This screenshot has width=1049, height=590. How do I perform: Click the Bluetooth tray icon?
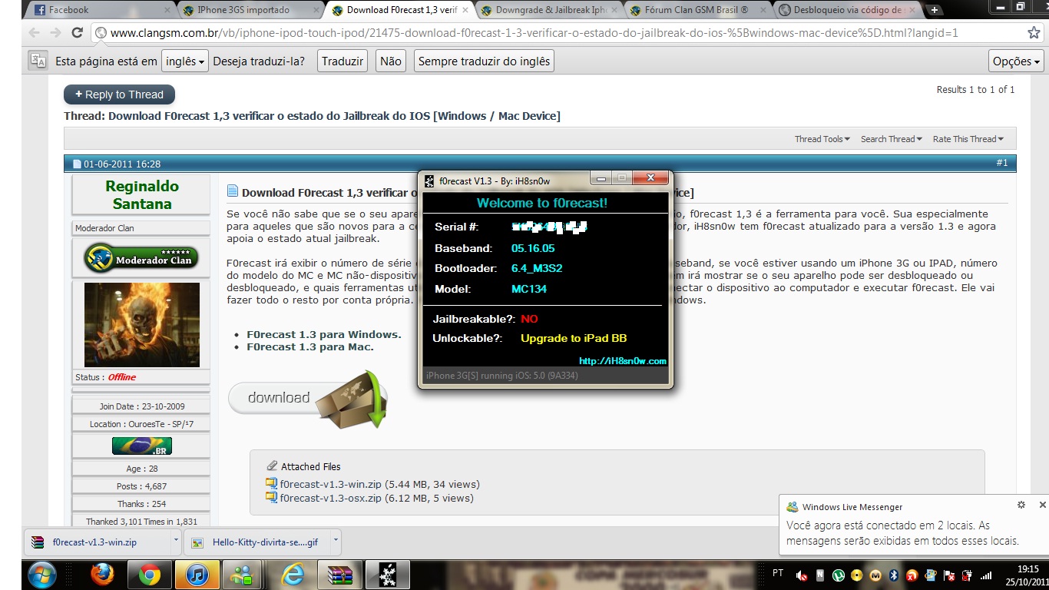pyautogui.click(x=894, y=575)
